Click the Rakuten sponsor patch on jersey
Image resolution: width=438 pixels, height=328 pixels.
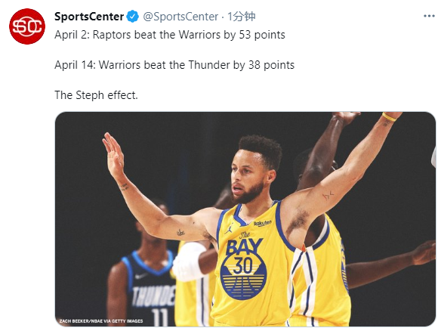click(x=262, y=223)
